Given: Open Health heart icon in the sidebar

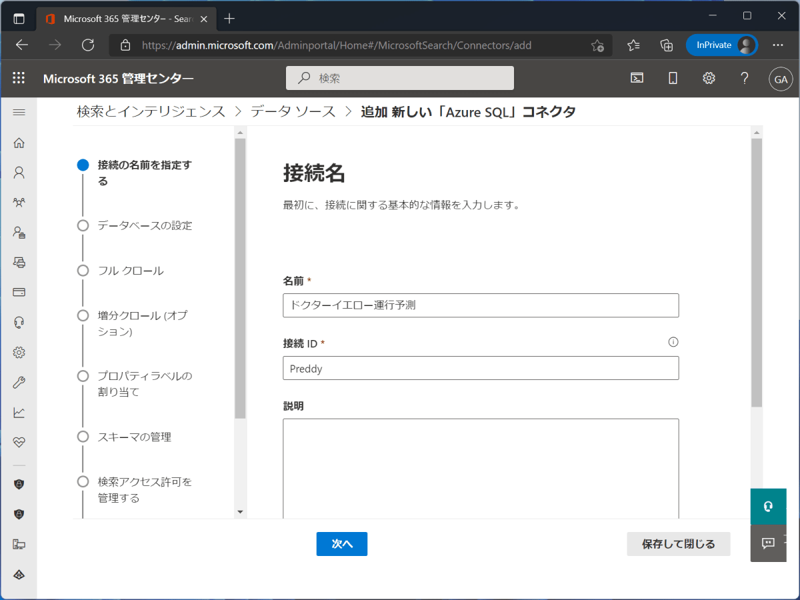Looking at the screenshot, I should 19,443.
